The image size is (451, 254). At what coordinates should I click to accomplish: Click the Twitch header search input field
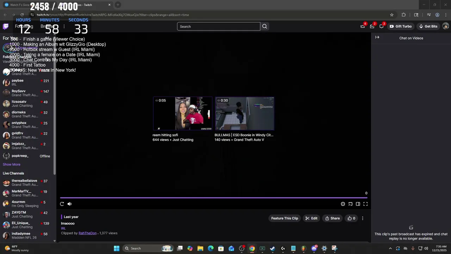point(218,26)
